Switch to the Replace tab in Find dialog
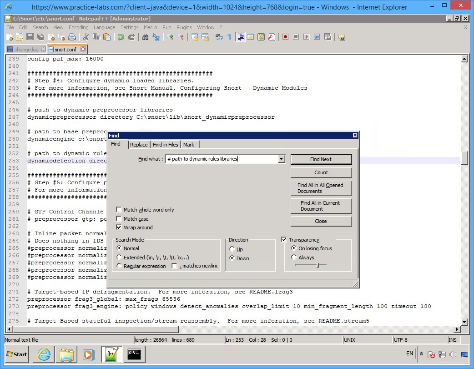Viewport: 474px width, 369px height. pos(139,145)
